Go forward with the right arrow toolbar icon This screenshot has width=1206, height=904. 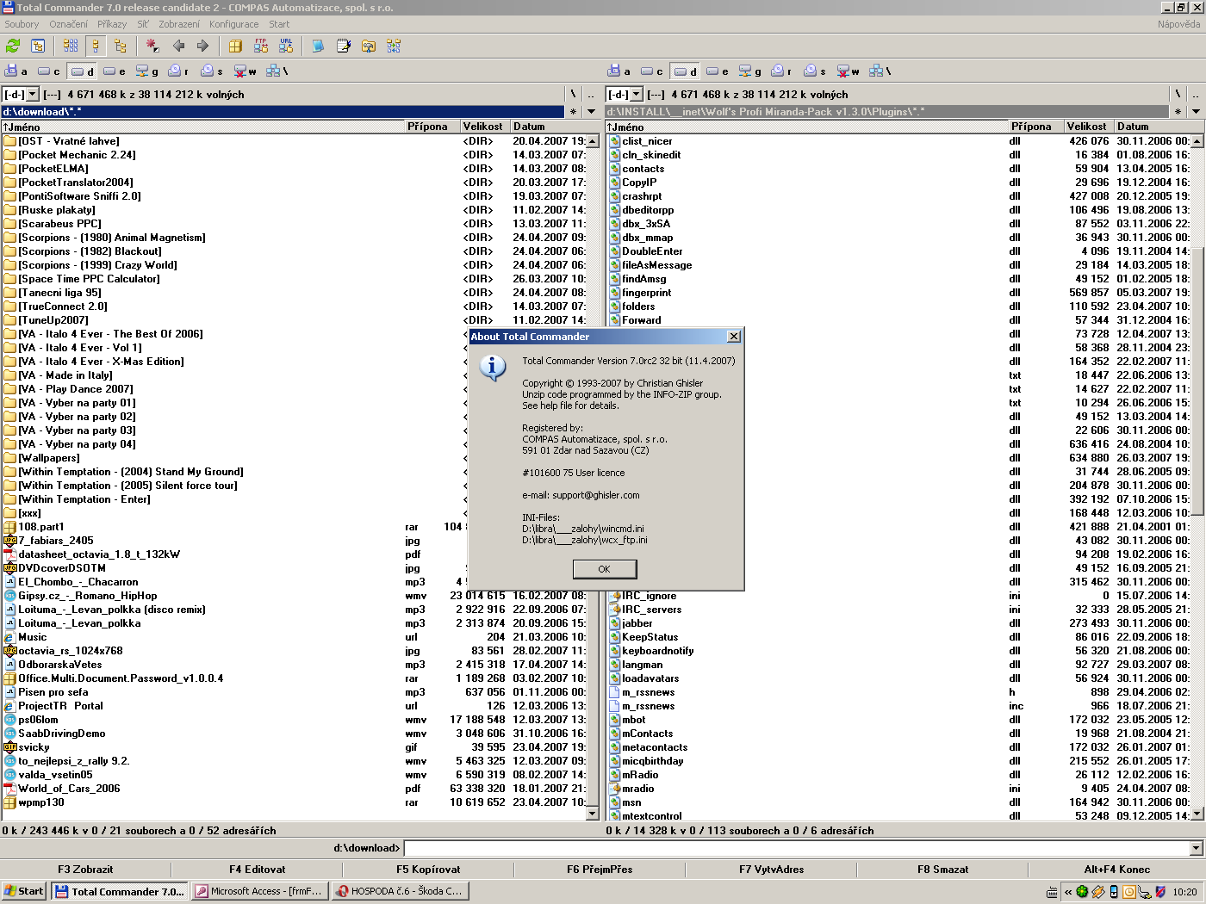point(202,46)
